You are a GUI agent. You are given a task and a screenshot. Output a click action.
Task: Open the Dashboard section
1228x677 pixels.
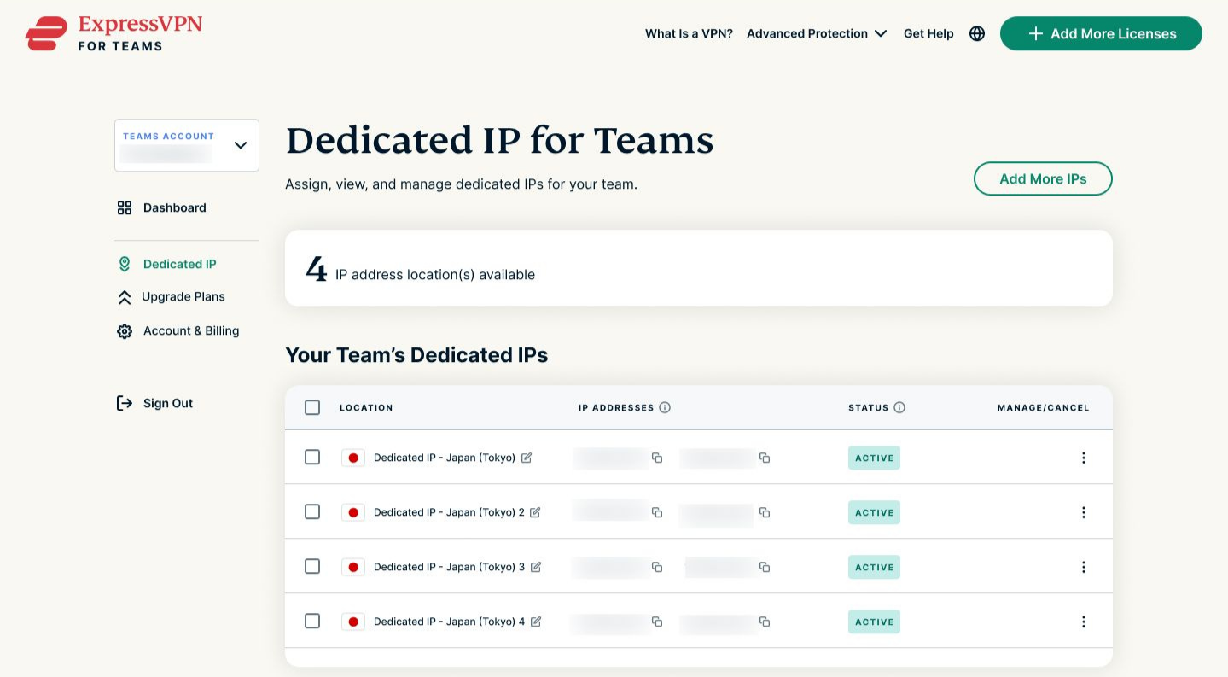click(x=175, y=207)
